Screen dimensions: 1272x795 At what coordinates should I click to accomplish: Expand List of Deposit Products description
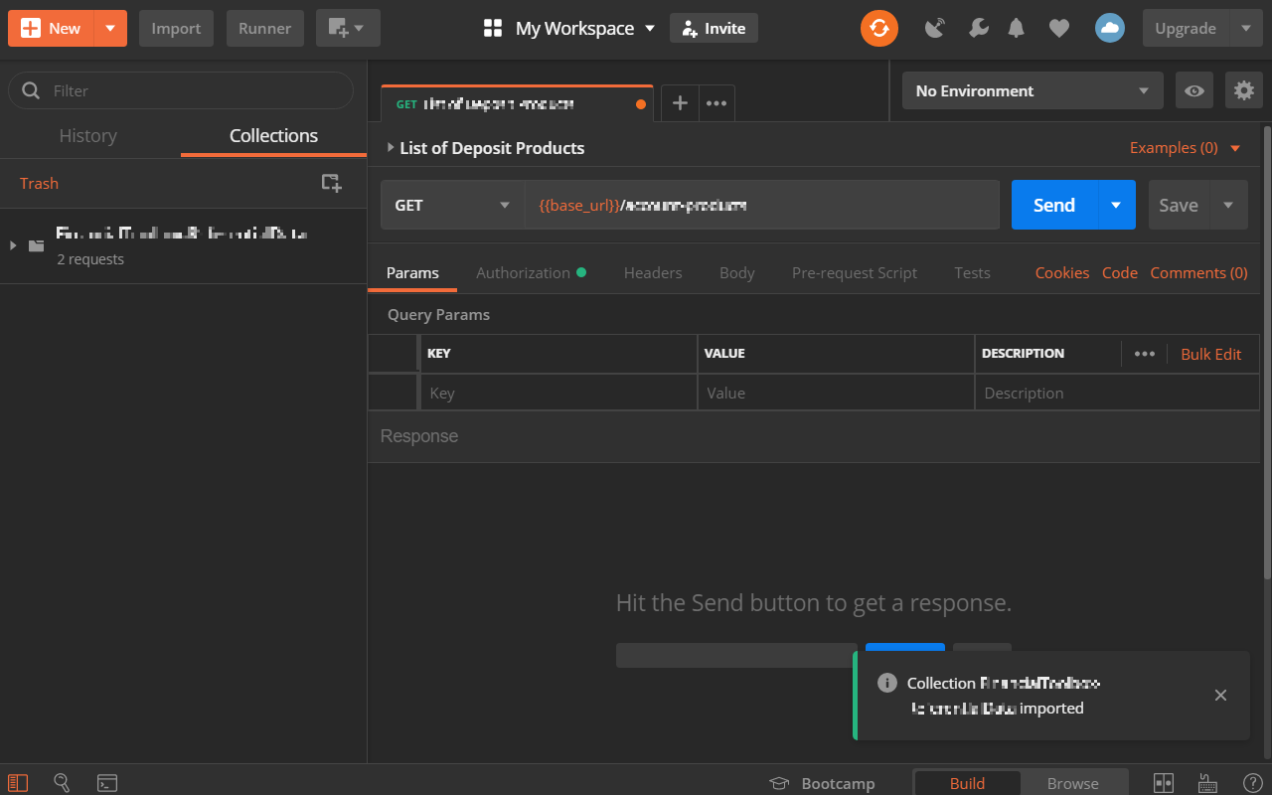391,148
